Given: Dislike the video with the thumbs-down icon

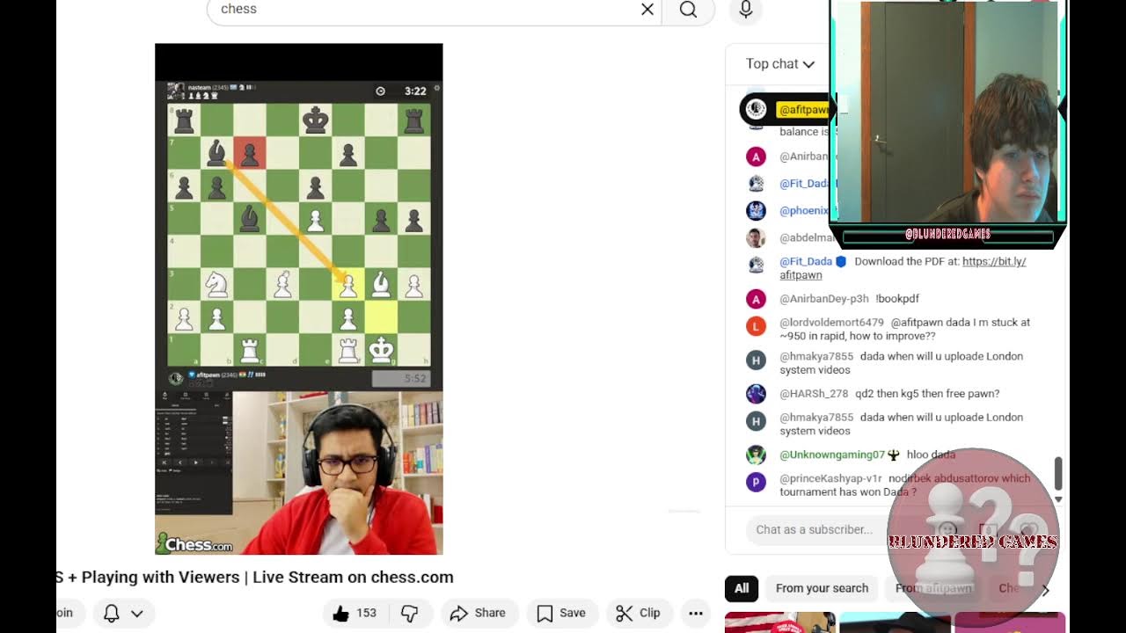Looking at the screenshot, I should (409, 613).
